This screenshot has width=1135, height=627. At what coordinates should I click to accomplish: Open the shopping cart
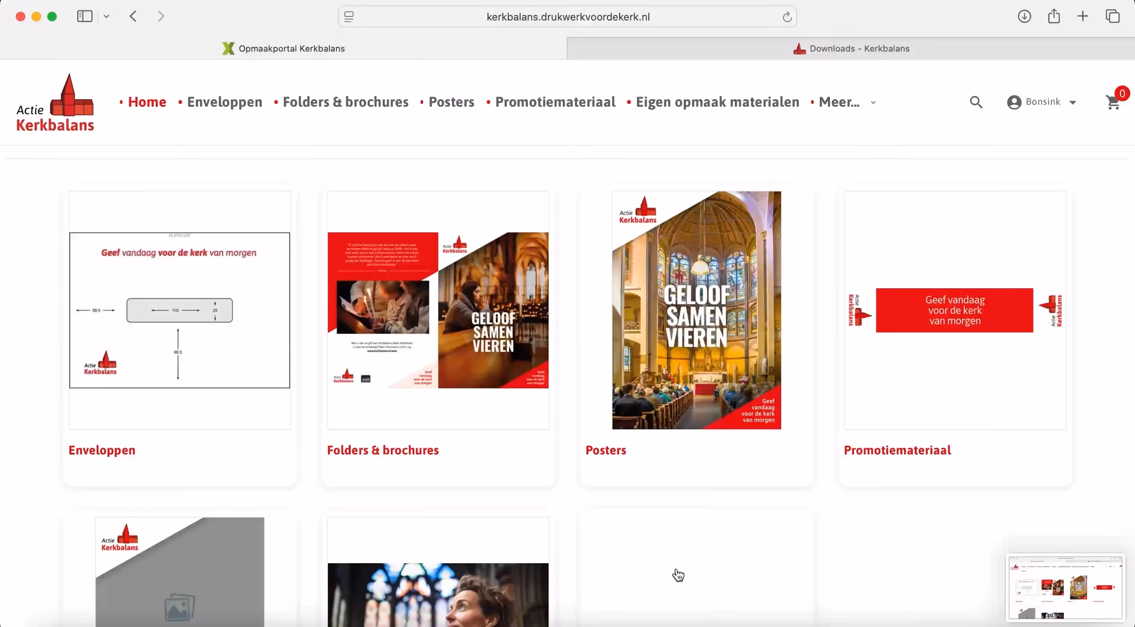(x=1113, y=103)
